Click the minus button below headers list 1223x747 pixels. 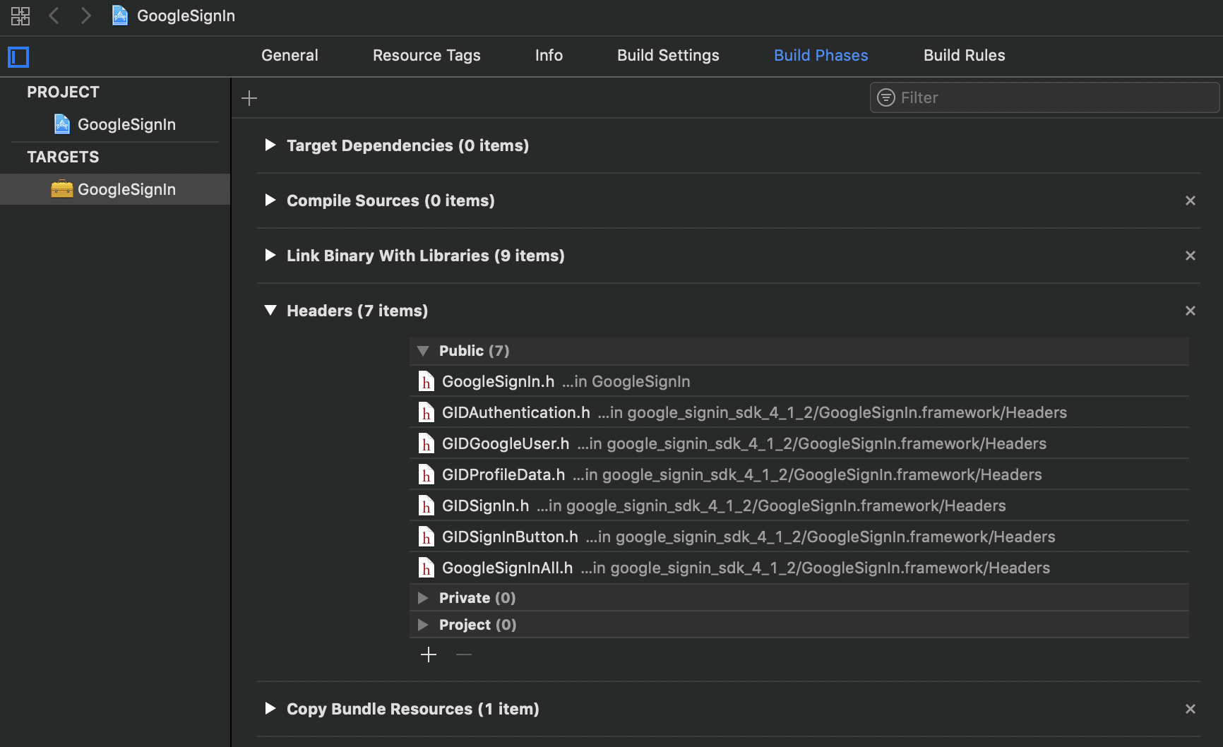pos(464,655)
